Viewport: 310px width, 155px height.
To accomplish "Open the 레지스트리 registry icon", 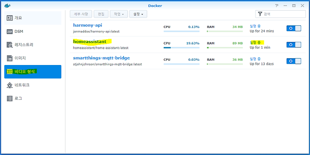I will (x=9, y=45).
